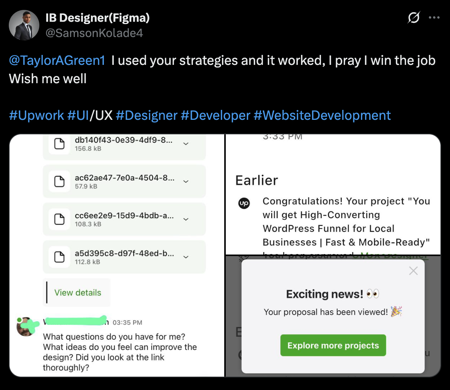Open the #WebsiteDevelopment hashtag
450x390 pixels.
[x=322, y=115]
